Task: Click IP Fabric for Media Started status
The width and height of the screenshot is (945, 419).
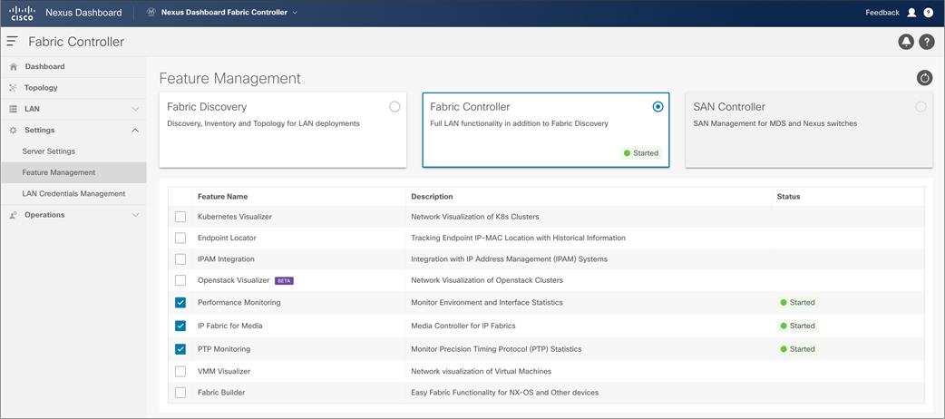Action: pos(797,326)
